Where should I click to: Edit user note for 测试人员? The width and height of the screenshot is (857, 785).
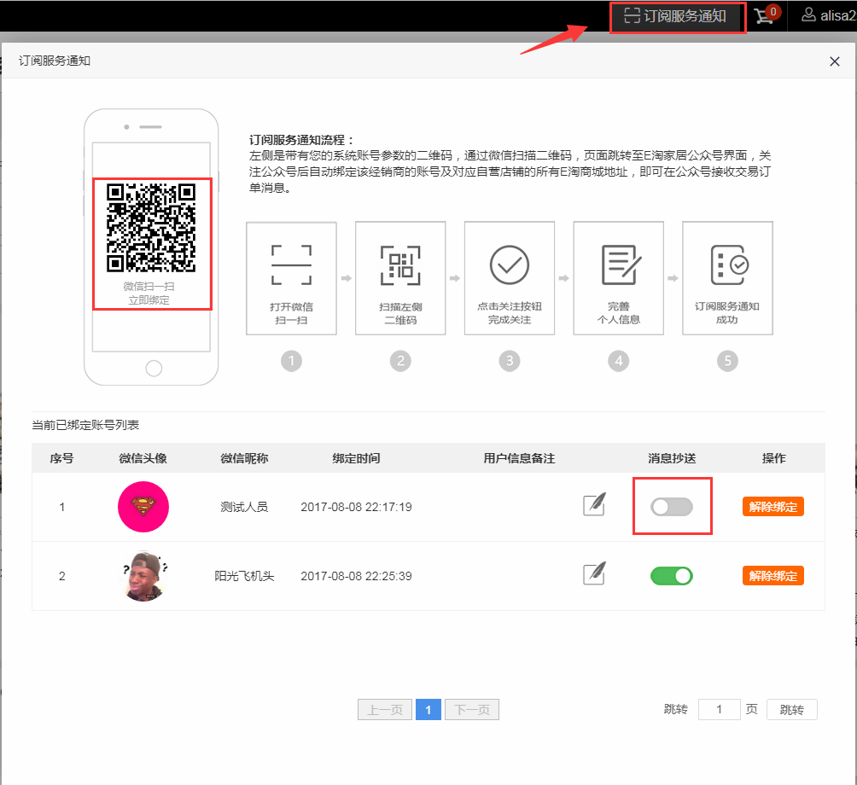click(x=594, y=505)
